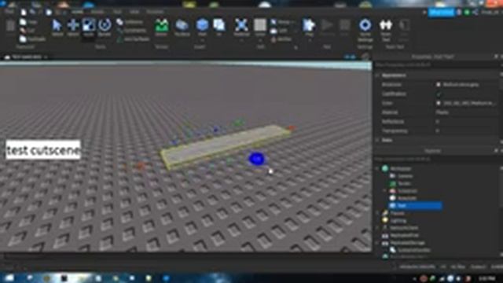Toggle the CastShadow checkbox
503x283 pixels.
coord(439,94)
